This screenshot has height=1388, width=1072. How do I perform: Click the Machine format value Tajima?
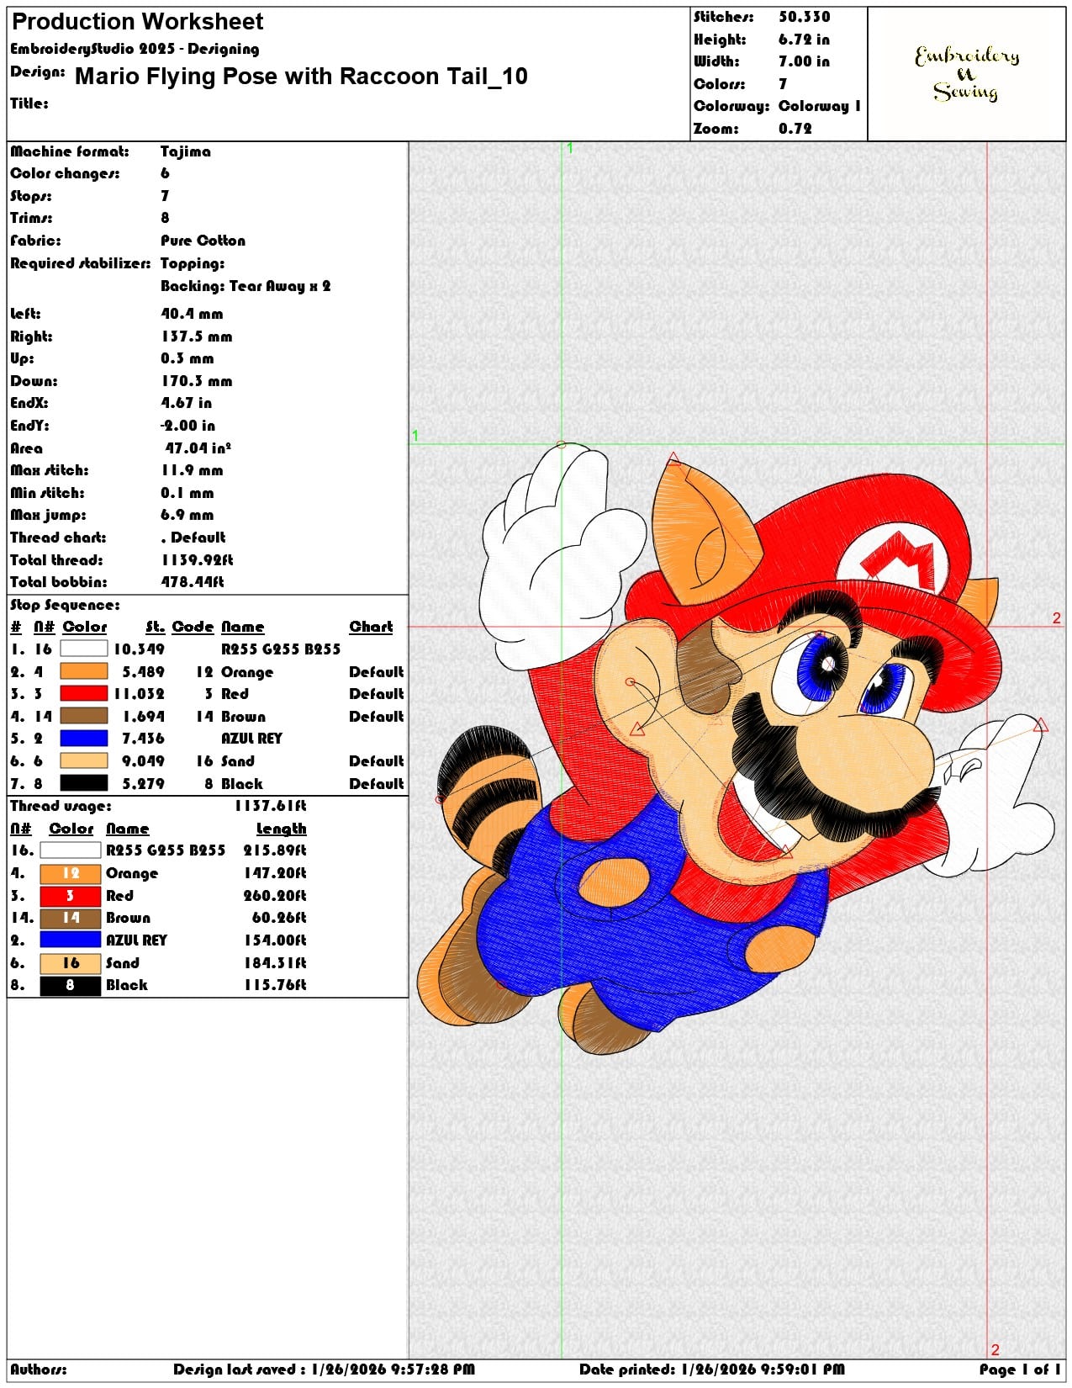coord(186,151)
